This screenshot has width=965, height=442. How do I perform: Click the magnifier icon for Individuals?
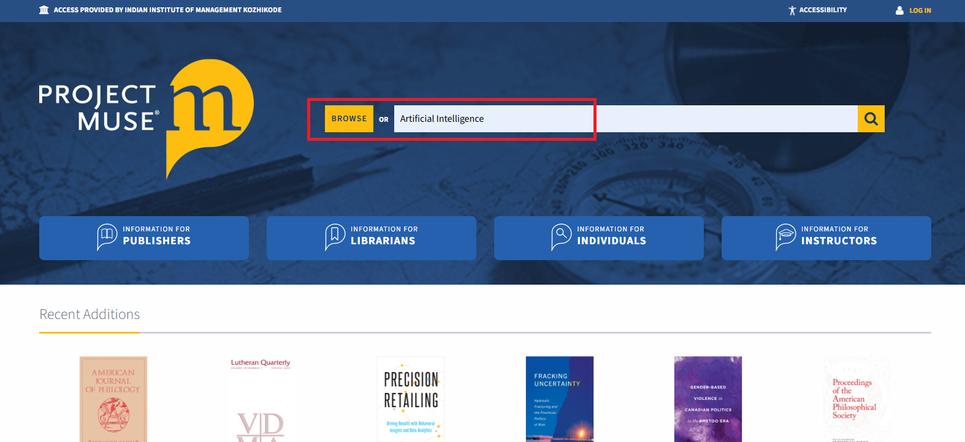561,237
